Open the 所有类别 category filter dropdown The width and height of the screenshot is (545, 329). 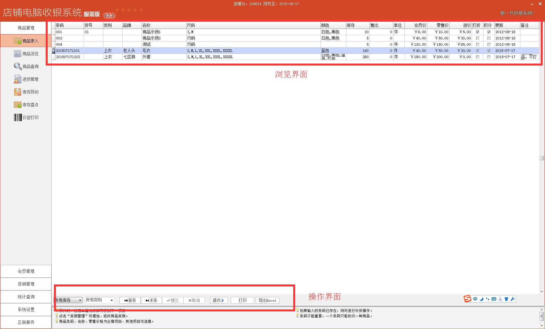coord(100,300)
